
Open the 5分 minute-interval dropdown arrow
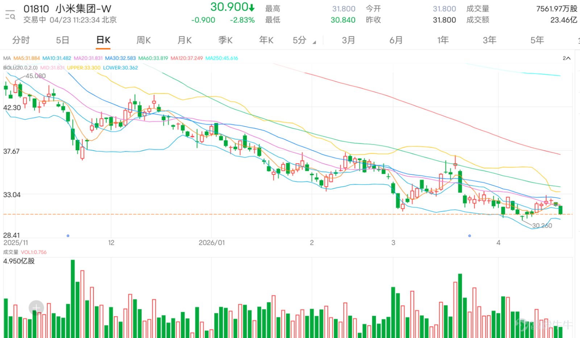pos(314,42)
